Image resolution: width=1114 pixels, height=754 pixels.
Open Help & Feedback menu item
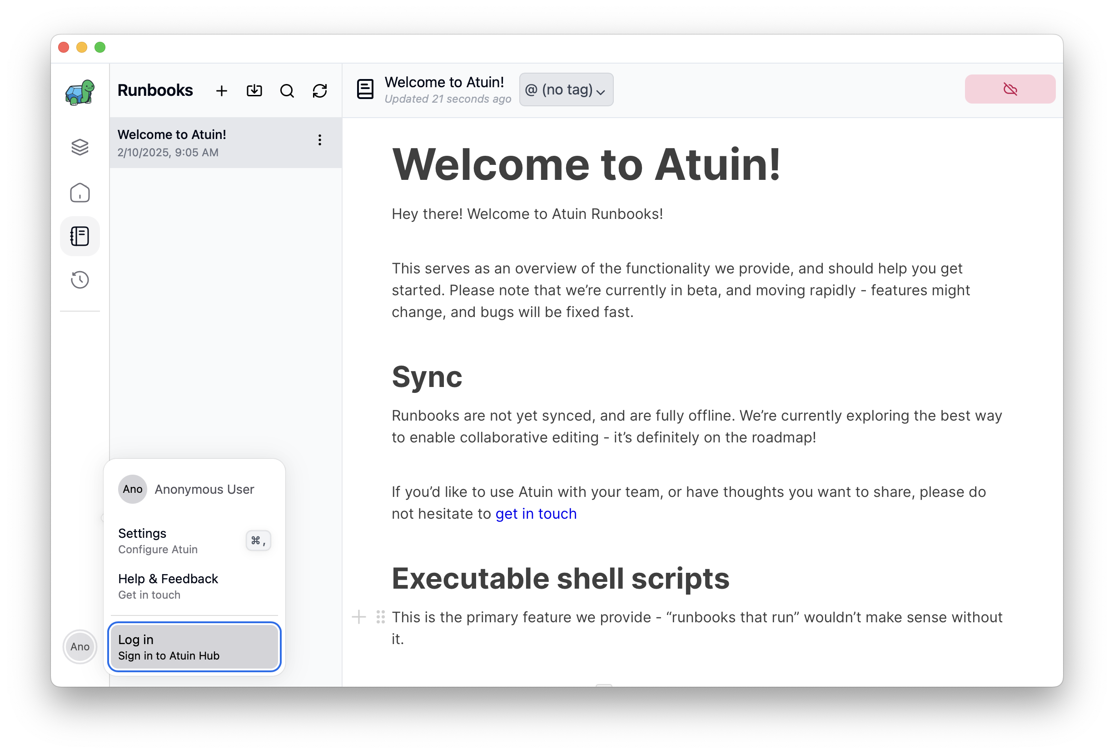pos(194,586)
